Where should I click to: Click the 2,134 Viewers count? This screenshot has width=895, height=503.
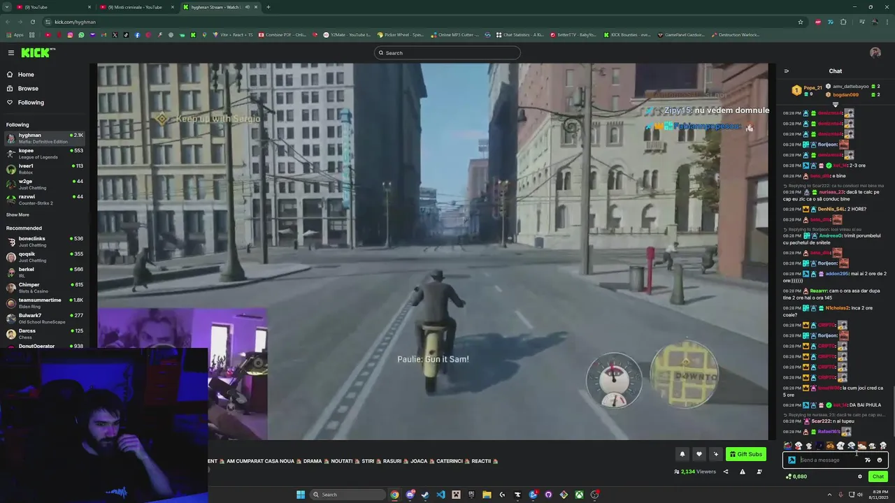pos(695,472)
